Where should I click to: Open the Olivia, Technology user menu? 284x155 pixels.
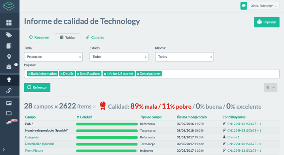(x=264, y=6)
